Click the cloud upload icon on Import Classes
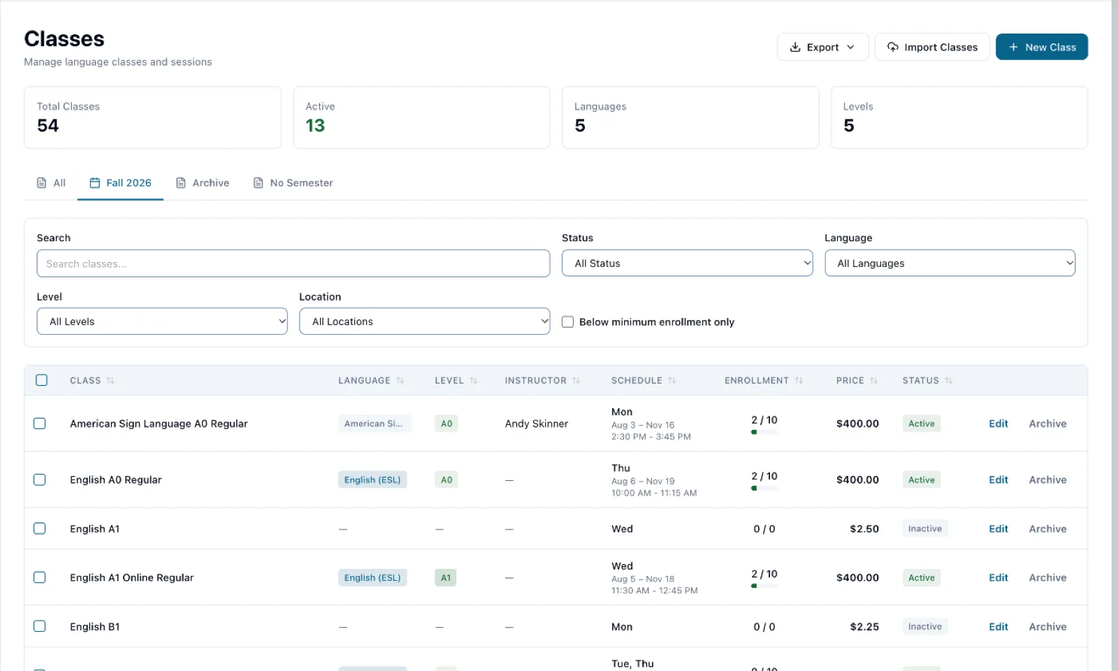 (893, 47)
